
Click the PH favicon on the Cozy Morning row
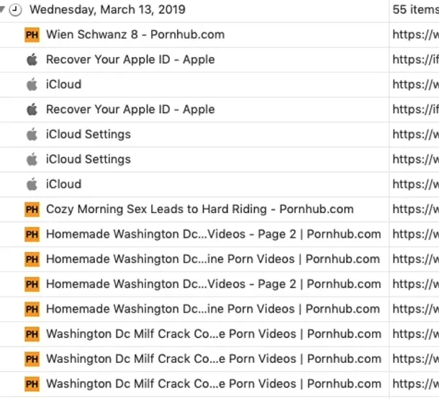click(32, 210)
